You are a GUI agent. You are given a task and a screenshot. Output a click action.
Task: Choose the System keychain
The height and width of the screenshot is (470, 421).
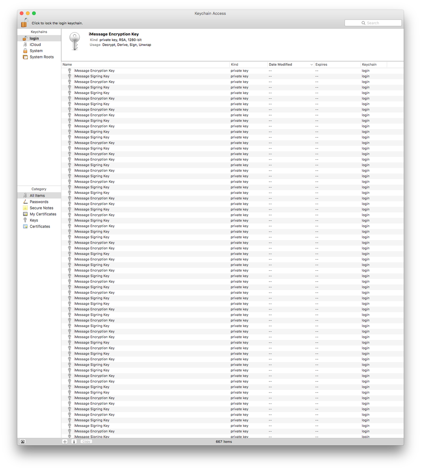point(39,51)
